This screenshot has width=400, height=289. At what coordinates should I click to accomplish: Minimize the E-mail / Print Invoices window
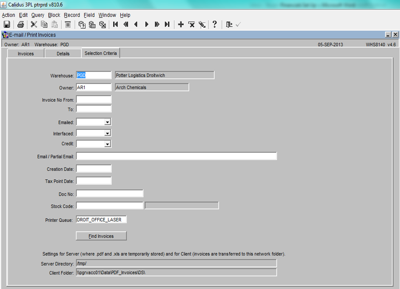[x=388, y=34]
